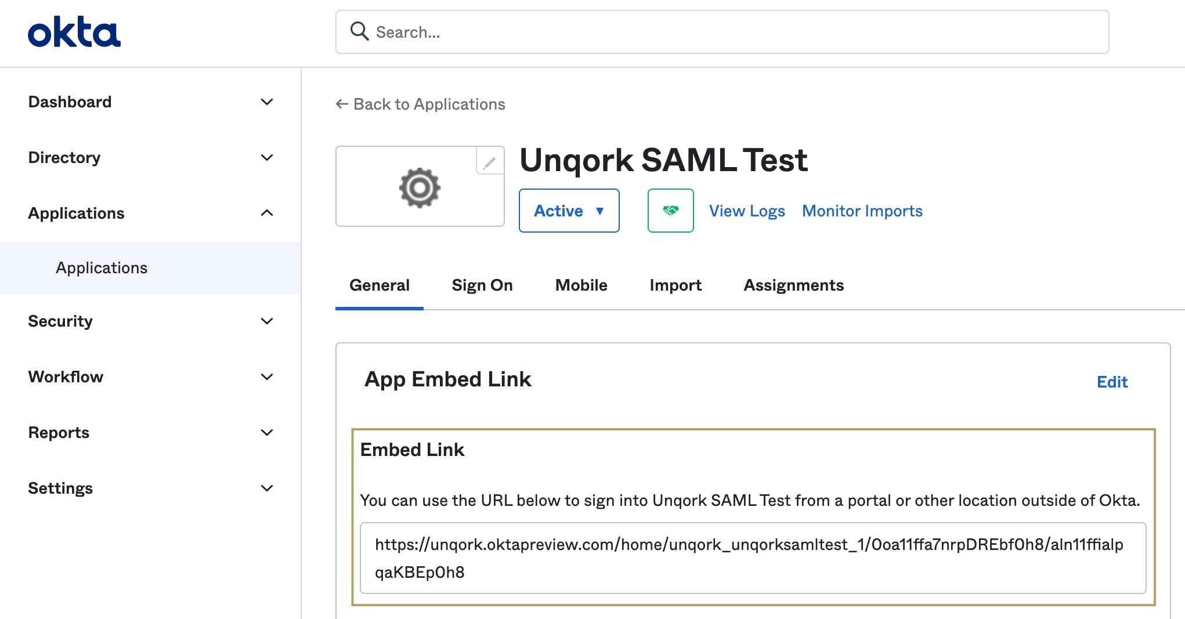Viewport: 1185px width, 619px height.
Task: Click the Okta logo
Action: click(x=74, y=32)
